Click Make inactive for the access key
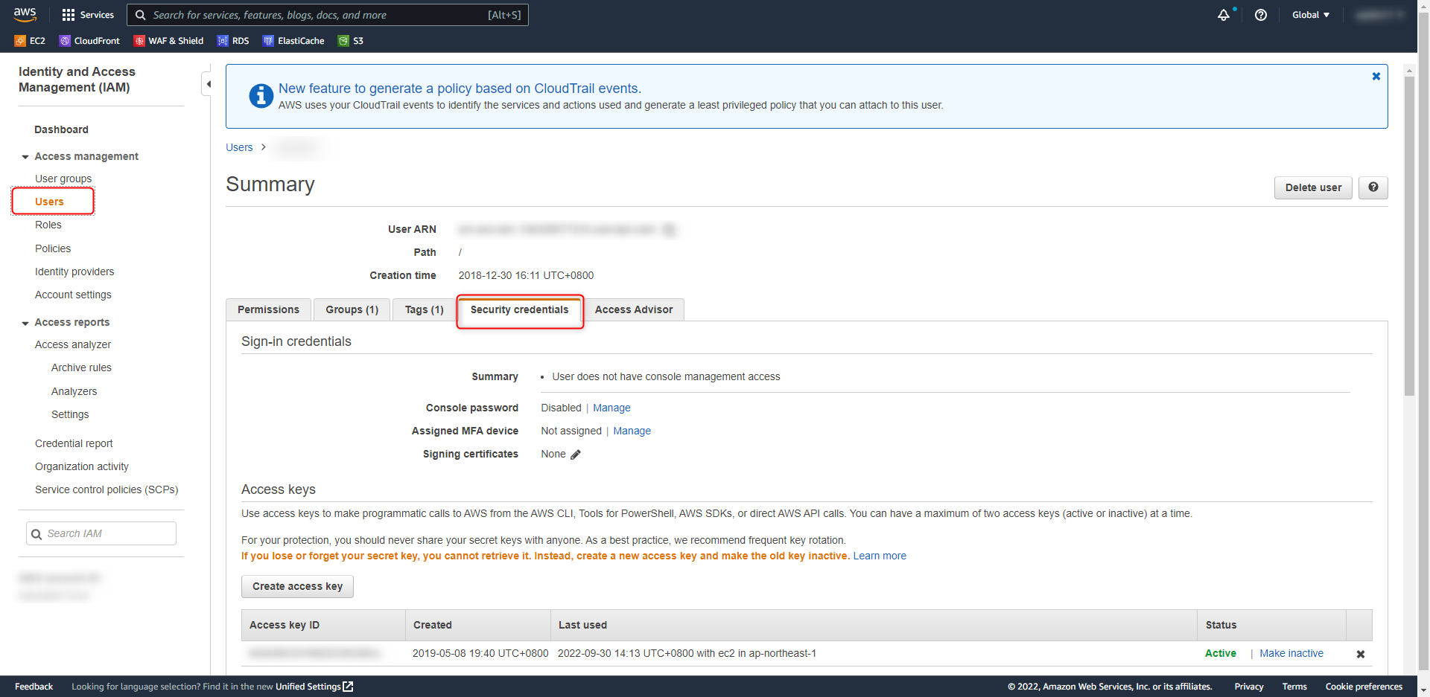The width and height of the screenshot is (1430, 697). (x=1291, y=653)
